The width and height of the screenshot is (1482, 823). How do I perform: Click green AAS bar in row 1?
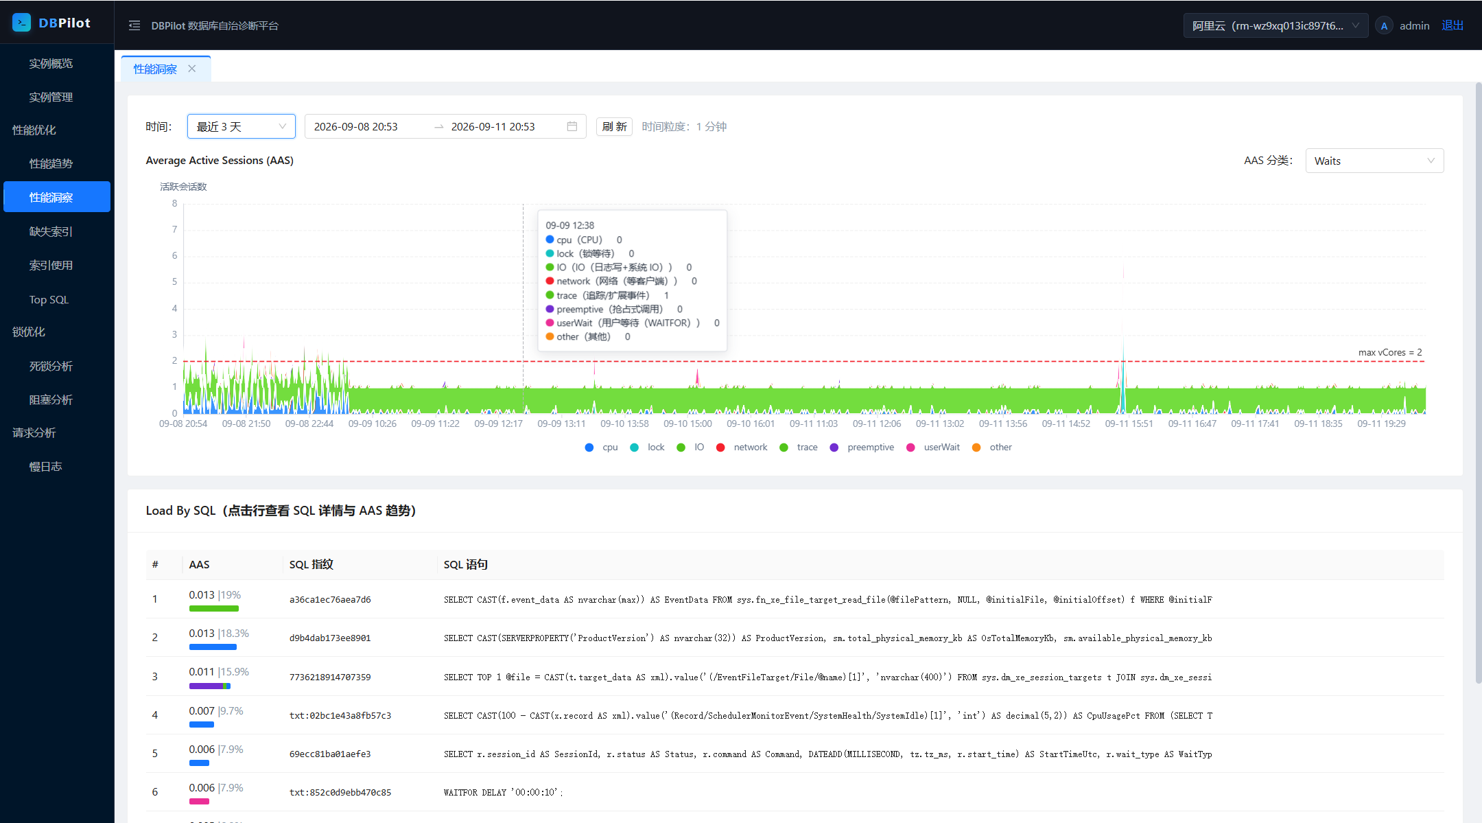click(x=214, y=609)
